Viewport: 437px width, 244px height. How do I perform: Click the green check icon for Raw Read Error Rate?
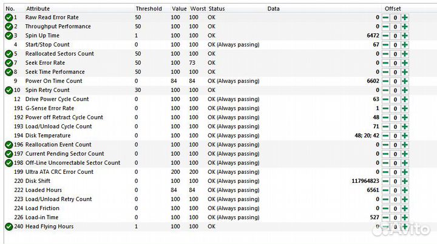(x=8, y=18)
